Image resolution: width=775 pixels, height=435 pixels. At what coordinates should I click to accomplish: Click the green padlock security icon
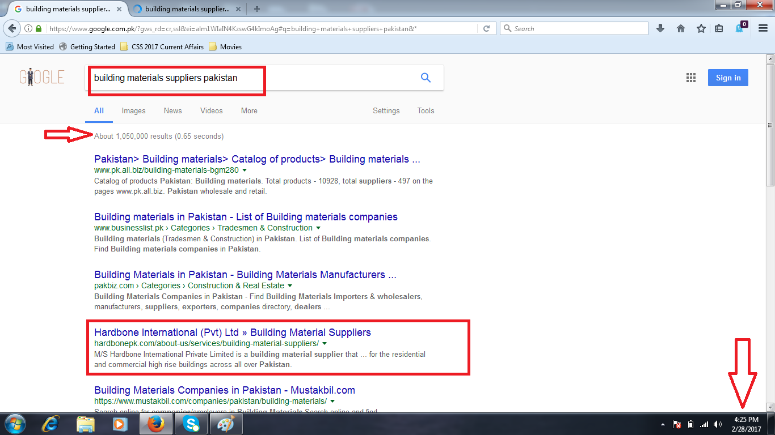[39, 28]
